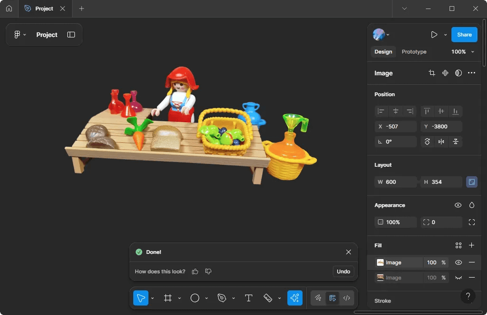Select the Project file tab
Viewport: 487px width, 315px height.
point(46,9)
